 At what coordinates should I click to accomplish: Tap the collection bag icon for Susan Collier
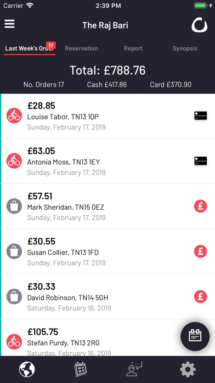click(14, 251)
